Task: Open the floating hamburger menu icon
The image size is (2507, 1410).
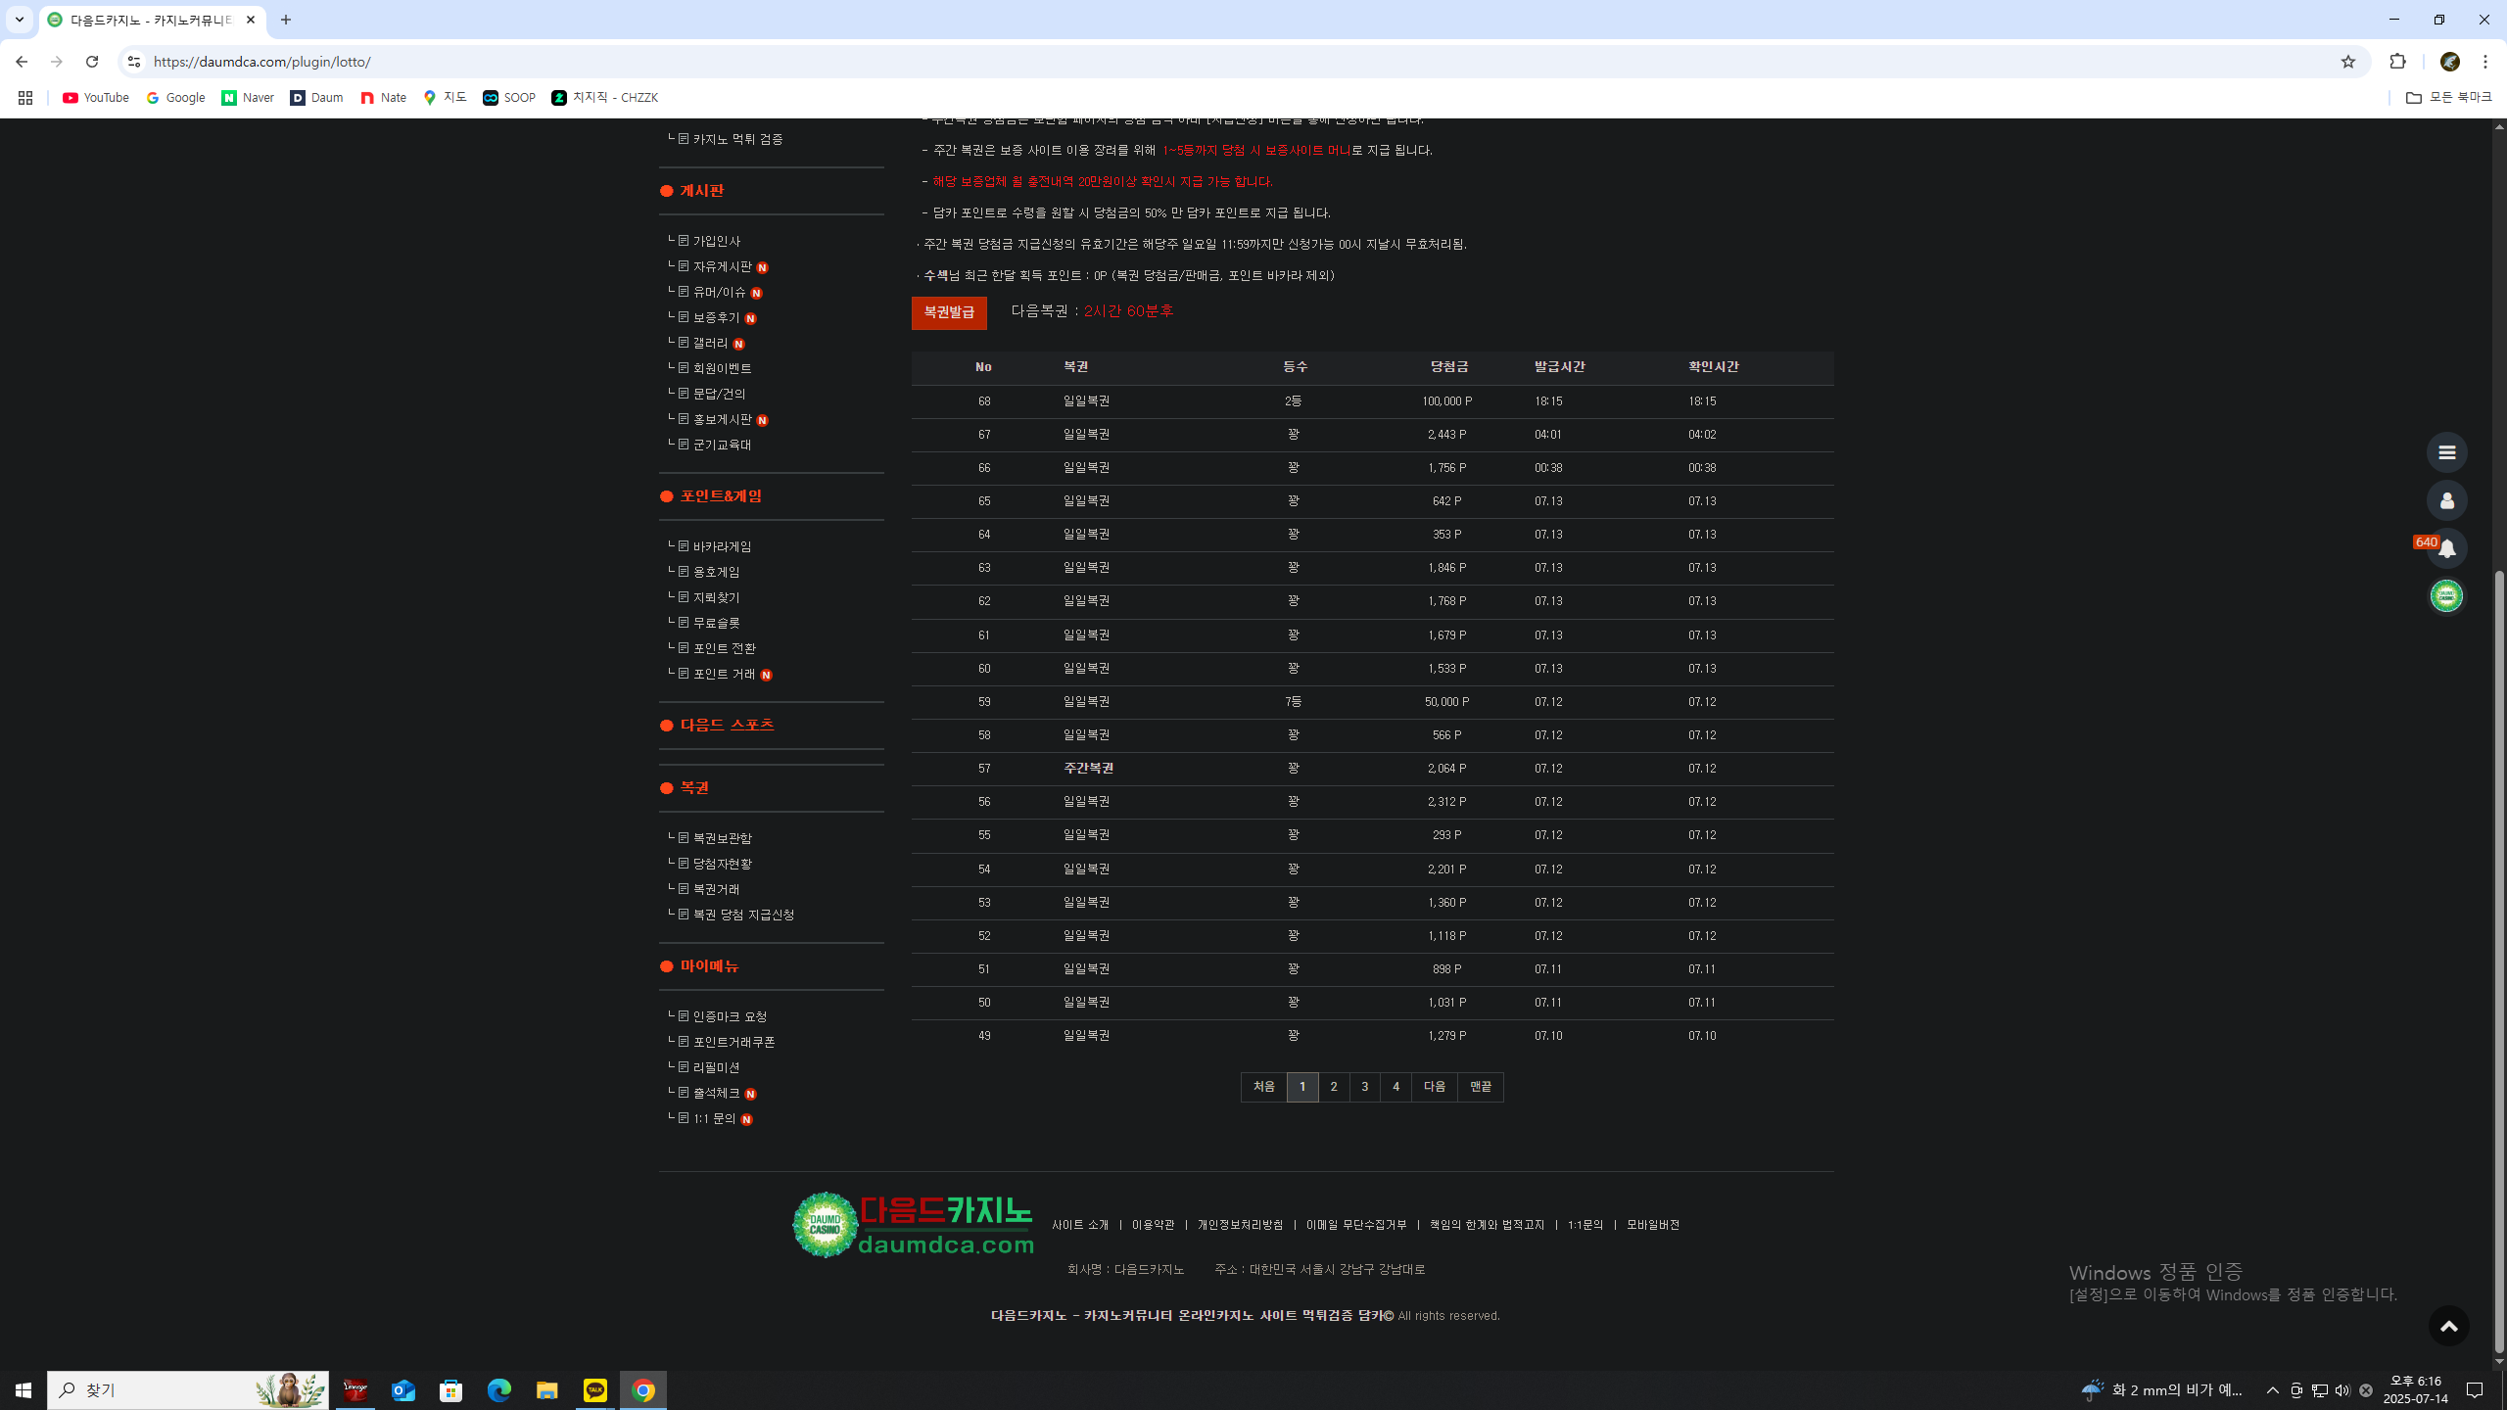Action: click(2446, 452)
